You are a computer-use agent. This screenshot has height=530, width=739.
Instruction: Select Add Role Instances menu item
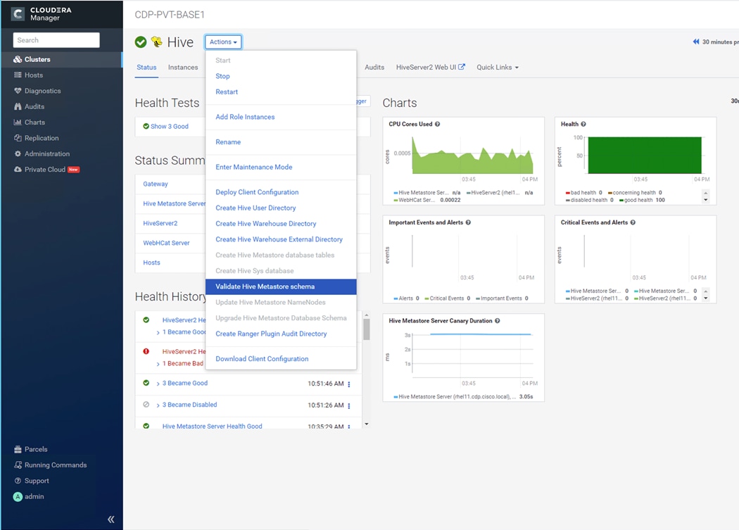pyautogui.click(x=281, y=117)
